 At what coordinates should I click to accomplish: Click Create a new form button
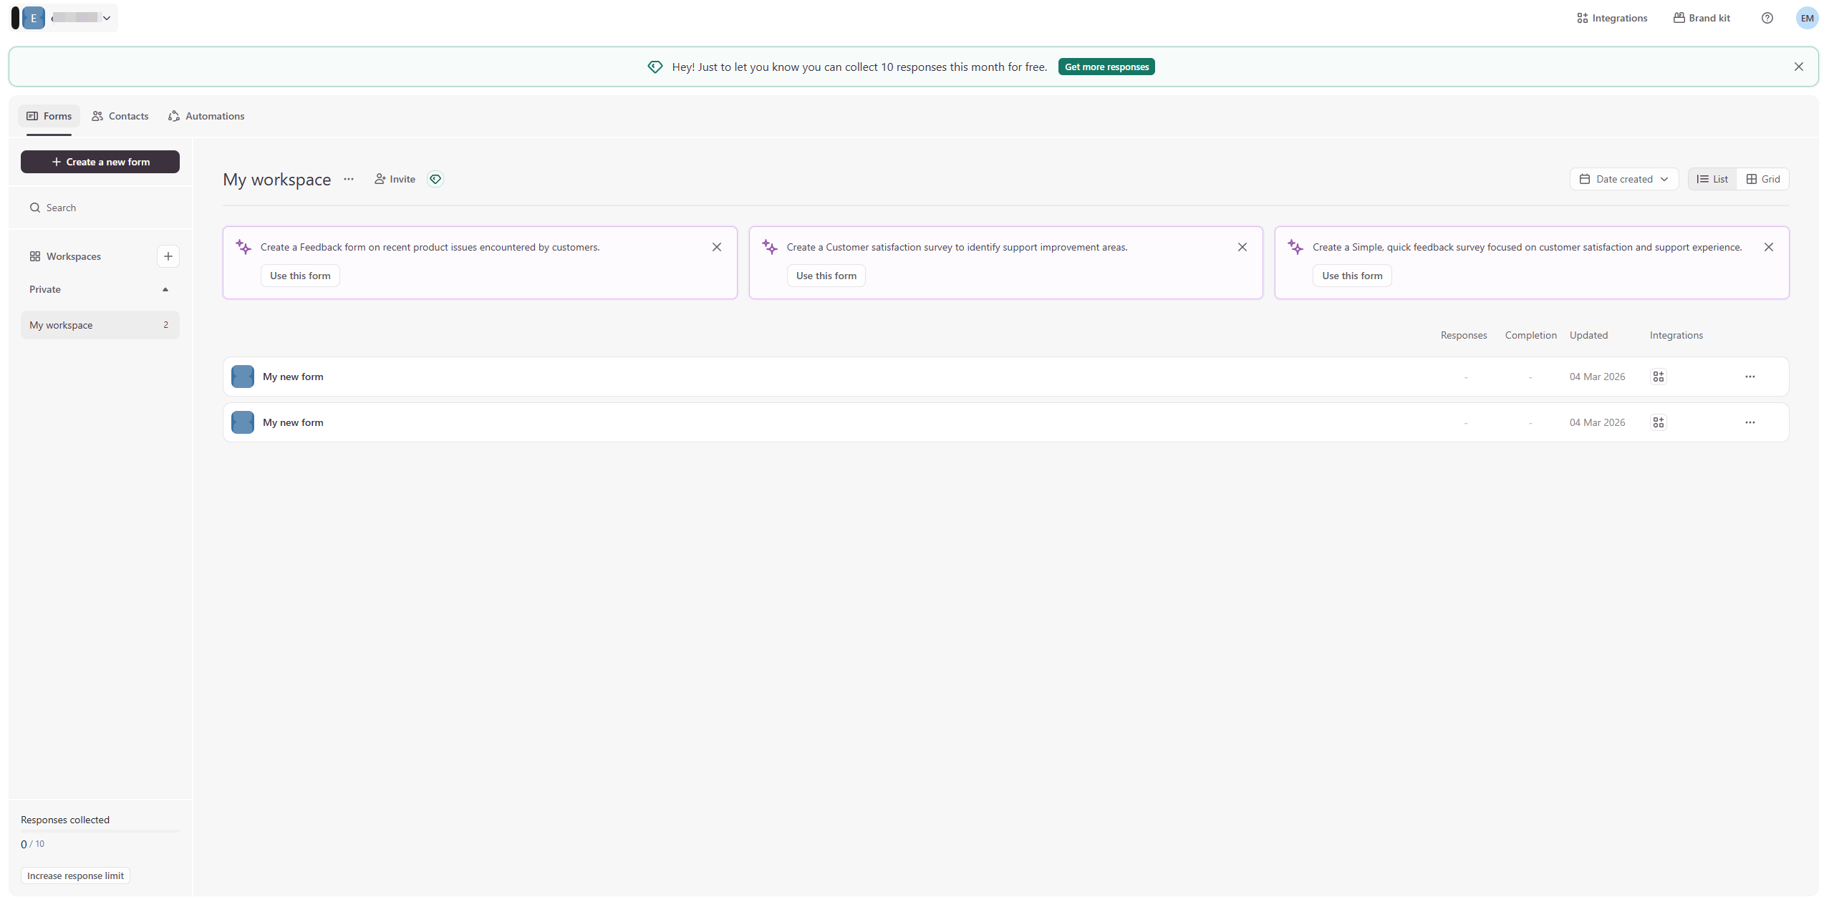[x=100, y=162]
